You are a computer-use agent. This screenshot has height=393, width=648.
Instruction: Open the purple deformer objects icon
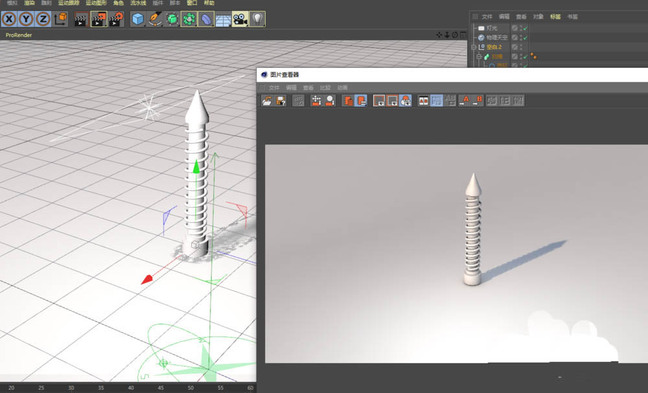click(x=206, y=19)
